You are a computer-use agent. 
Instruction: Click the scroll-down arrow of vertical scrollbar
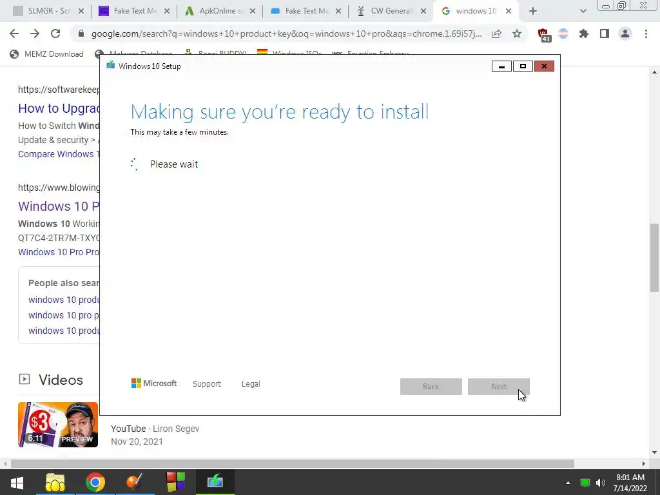pyautogui.click(x=654, y=452)
